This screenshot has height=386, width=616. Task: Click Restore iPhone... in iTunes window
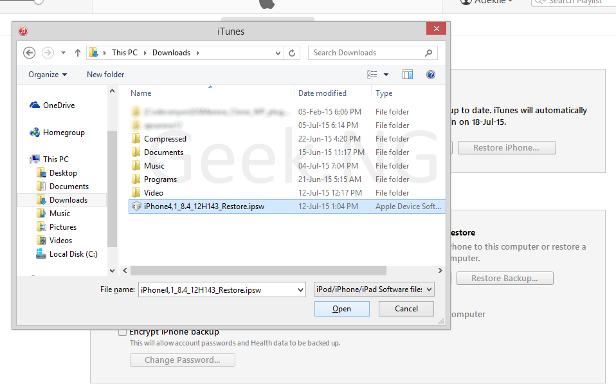pos(507,148)
